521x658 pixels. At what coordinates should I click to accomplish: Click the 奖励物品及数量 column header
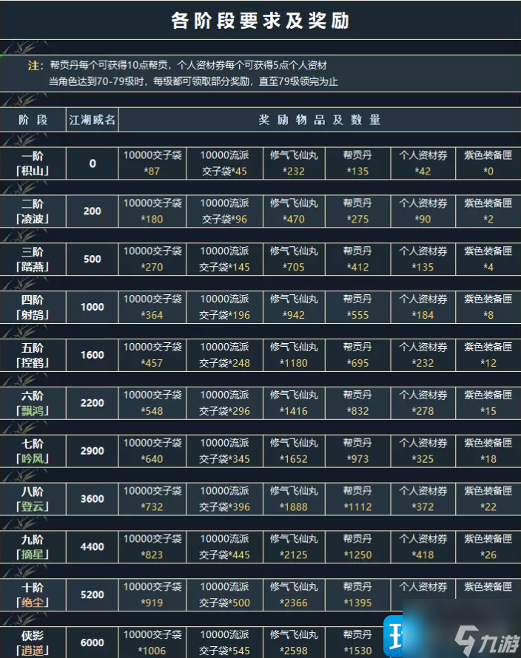click(320, 120)
